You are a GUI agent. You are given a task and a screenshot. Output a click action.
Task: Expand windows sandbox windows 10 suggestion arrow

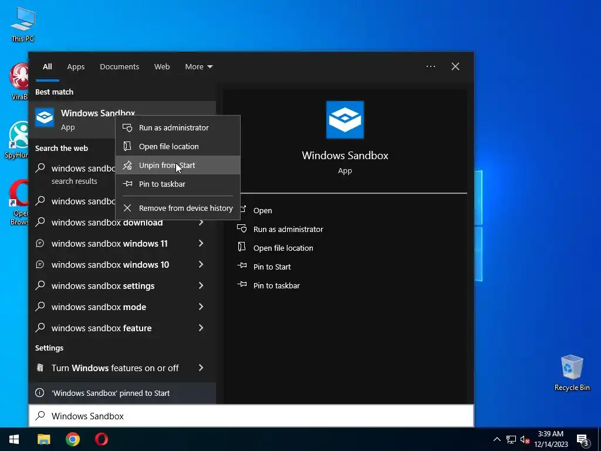(x=201, y=265)
